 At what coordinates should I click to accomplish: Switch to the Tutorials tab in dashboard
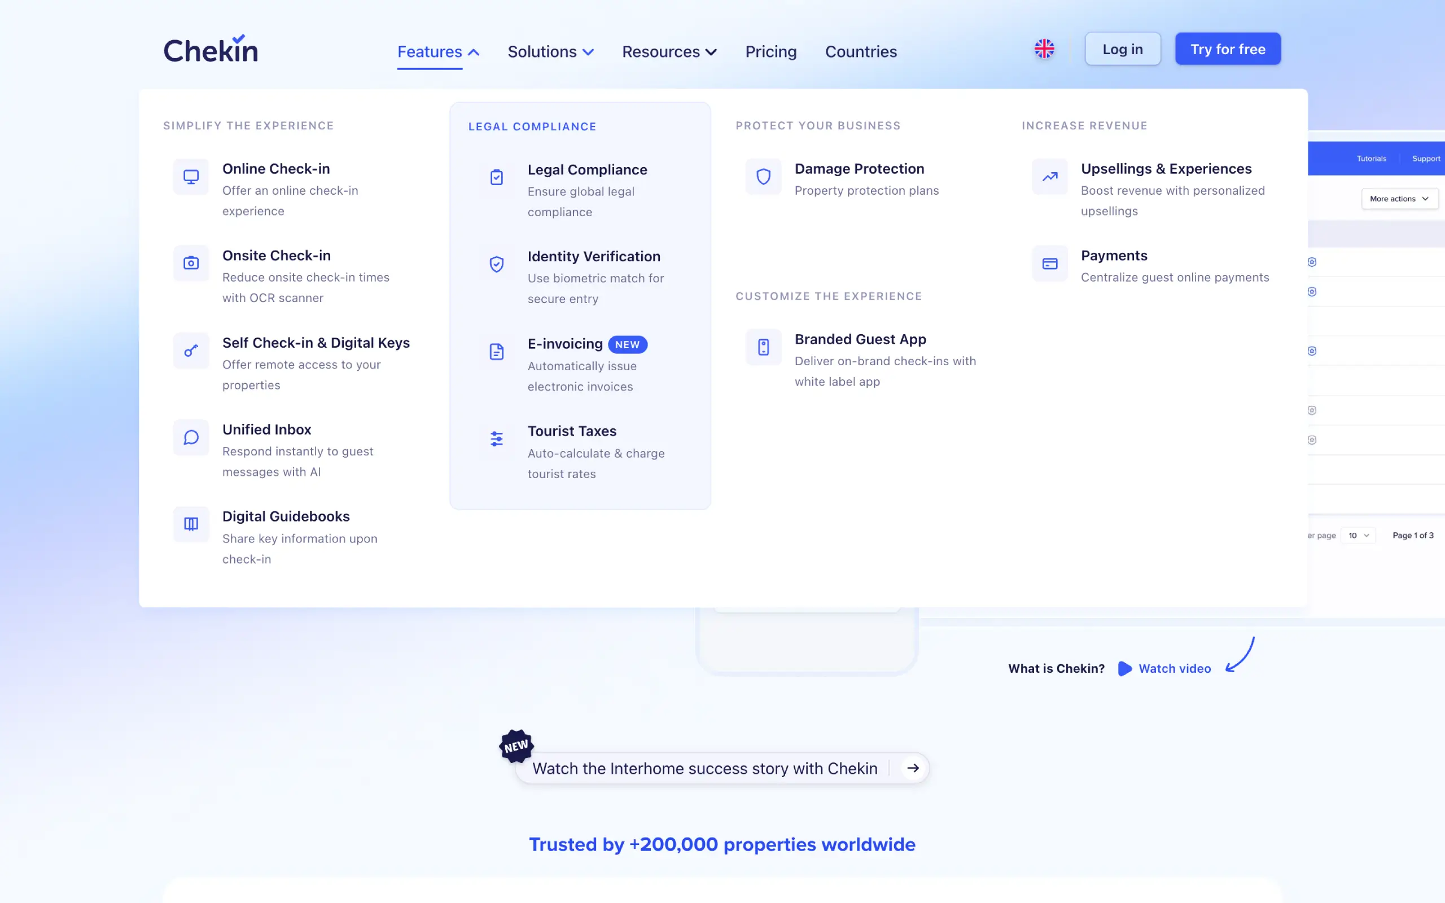[x=1371, y=159]
